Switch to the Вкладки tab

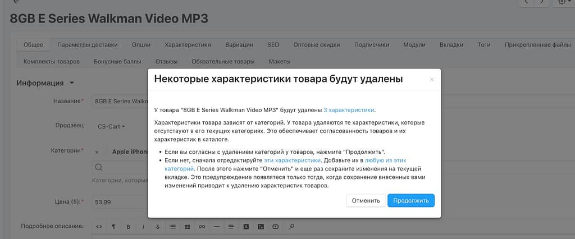point(451,45)
